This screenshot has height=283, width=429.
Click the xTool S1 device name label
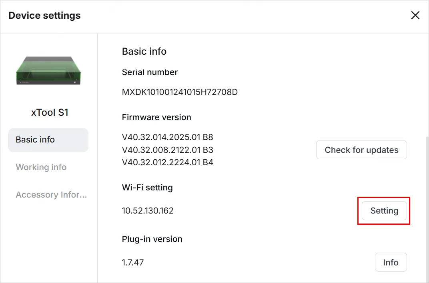50,113
